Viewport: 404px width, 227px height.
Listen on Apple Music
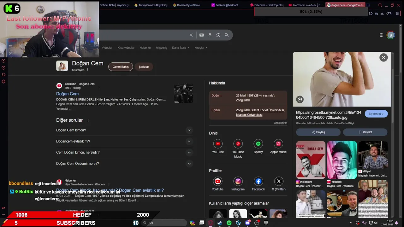[x=278, y=147]
